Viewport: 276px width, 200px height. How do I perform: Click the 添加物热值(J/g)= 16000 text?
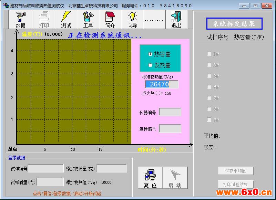tap(89, 182)
